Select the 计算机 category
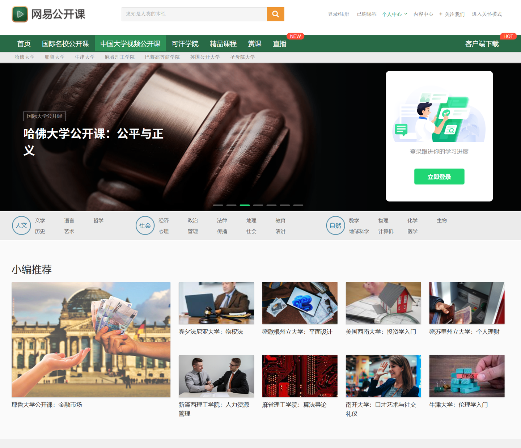The image size is (521, 448). 386,231
